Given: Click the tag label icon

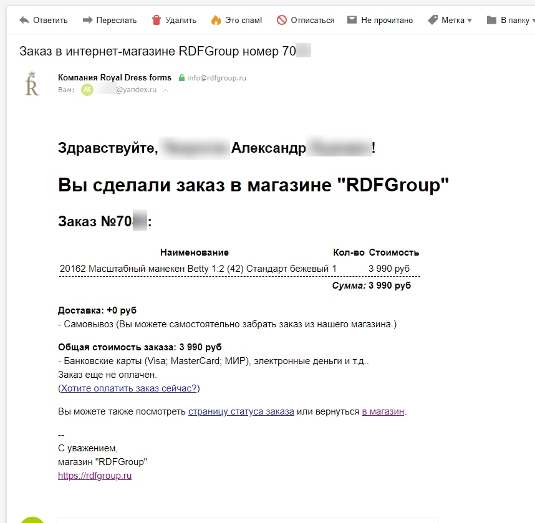Looking at the screenshot, I should (433, 20).
